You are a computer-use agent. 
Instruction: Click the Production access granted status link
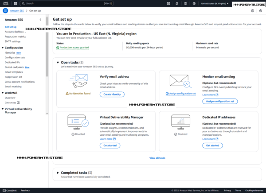[x=74, y=48]
